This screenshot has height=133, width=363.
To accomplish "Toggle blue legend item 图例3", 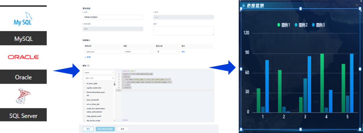I will click(318, 25).
